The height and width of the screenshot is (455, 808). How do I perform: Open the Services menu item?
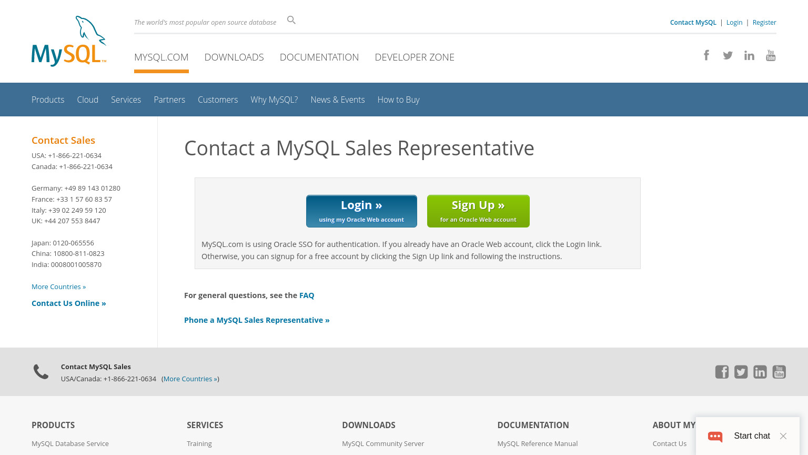click(126, 100)
